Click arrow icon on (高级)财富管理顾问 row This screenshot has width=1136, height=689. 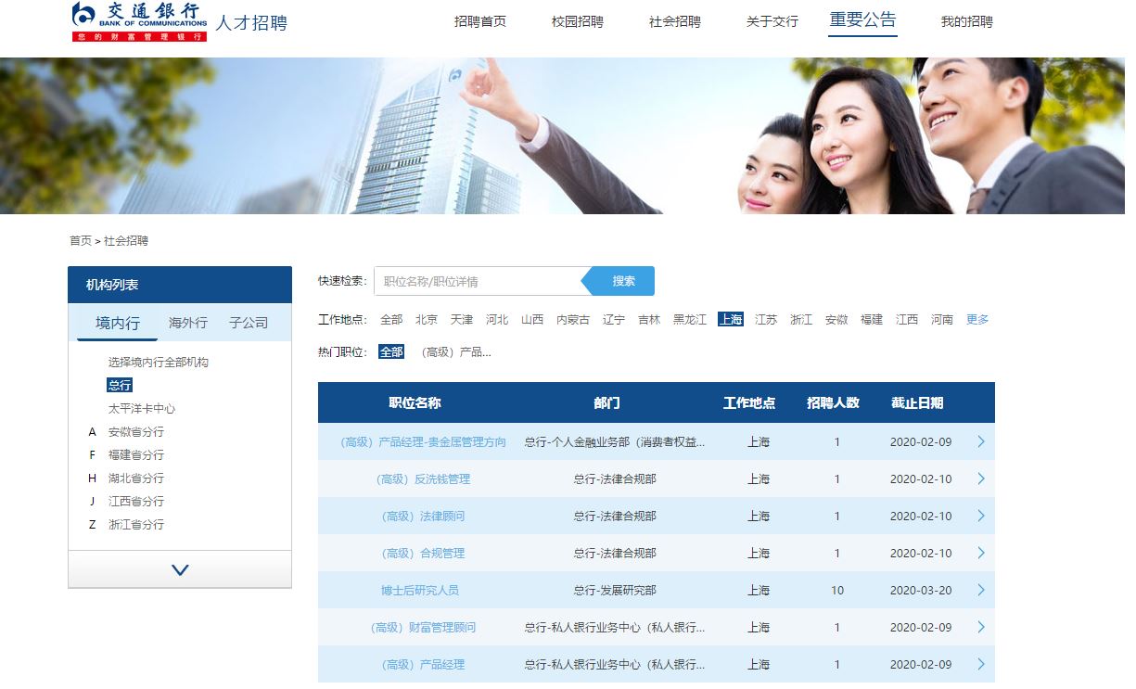[981, 627]
